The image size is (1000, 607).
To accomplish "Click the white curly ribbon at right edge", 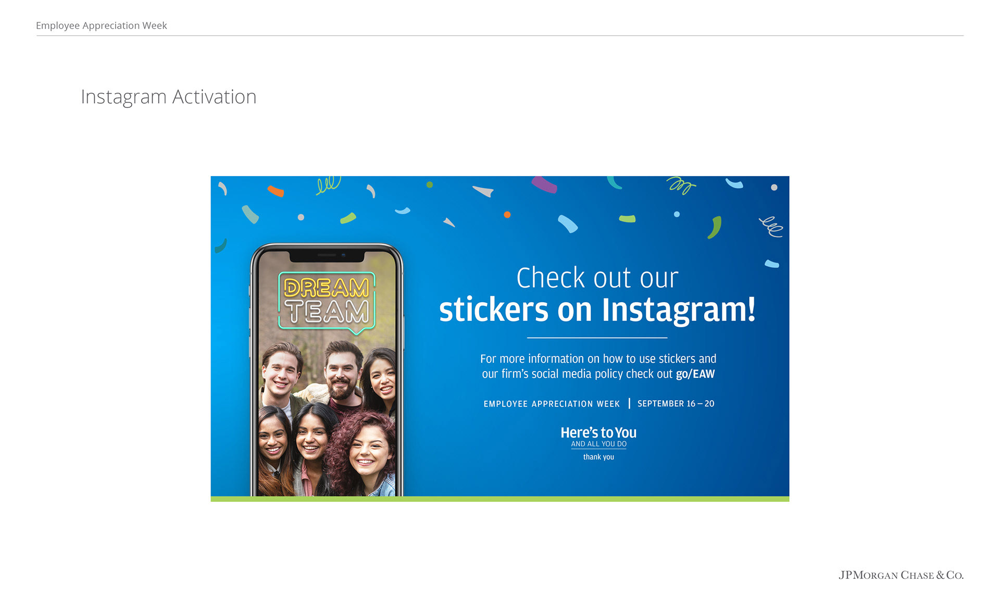I will click(771, 227).
